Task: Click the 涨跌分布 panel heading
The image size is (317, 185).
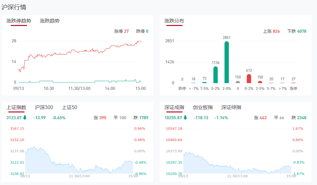Action: point(174,21)
